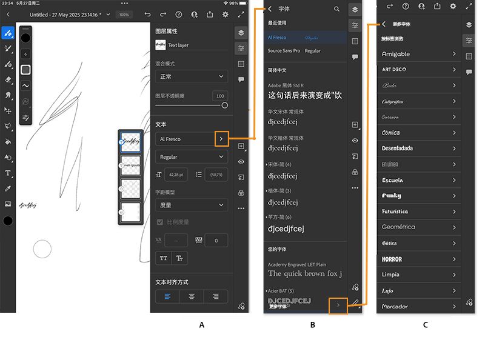Image resolution: width=485 pixels, height=337 pixels.
Task: Click the redo arrow in panel A
Action: (163, 15)
